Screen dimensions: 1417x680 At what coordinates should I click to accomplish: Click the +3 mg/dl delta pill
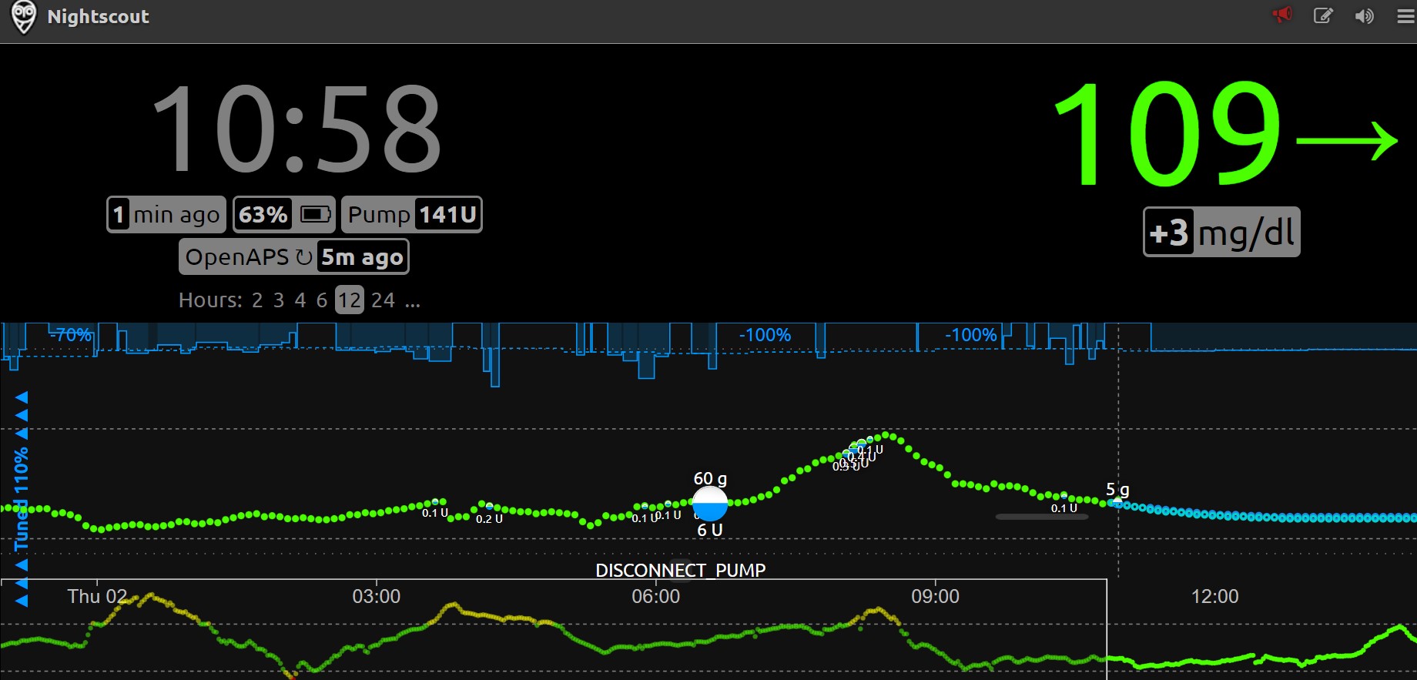click(x=1221, y=232)
